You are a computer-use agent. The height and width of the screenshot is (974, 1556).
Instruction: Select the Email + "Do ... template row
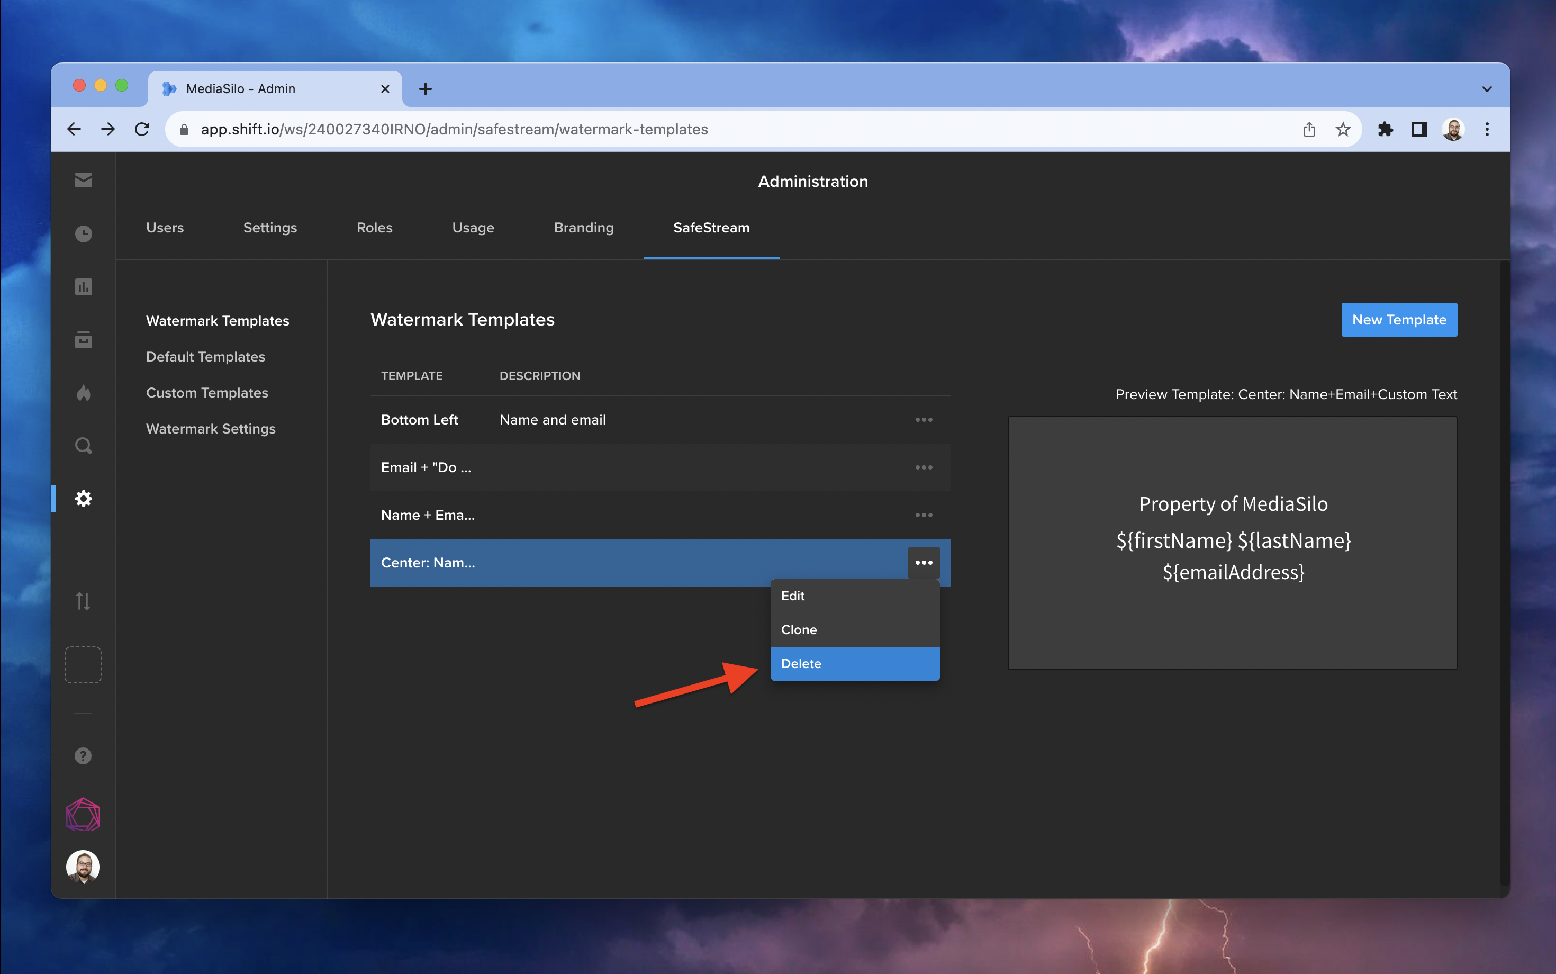coord(660,467)
